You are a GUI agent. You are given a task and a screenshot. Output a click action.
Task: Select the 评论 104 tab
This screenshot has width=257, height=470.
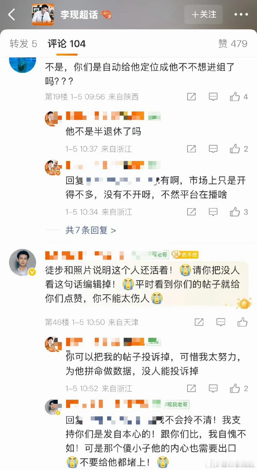click(x=67, y=43)
